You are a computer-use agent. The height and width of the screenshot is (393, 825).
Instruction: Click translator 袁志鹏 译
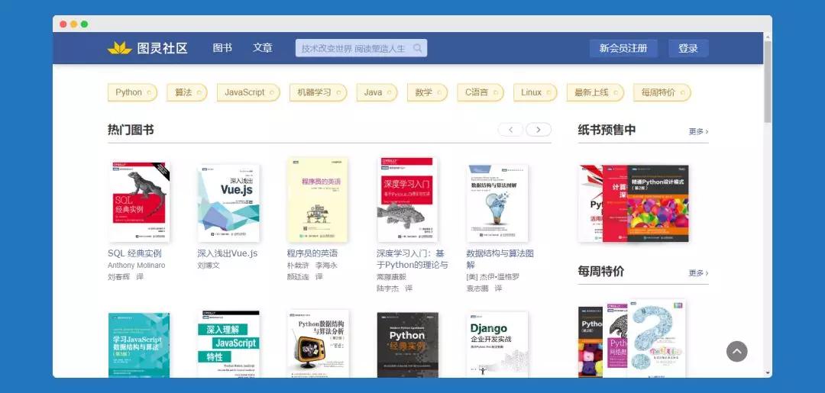[x=484, y=288]
